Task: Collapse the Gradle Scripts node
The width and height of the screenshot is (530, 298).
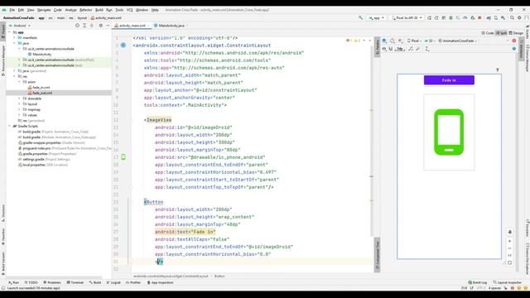Action: click(x=9, y=126)
